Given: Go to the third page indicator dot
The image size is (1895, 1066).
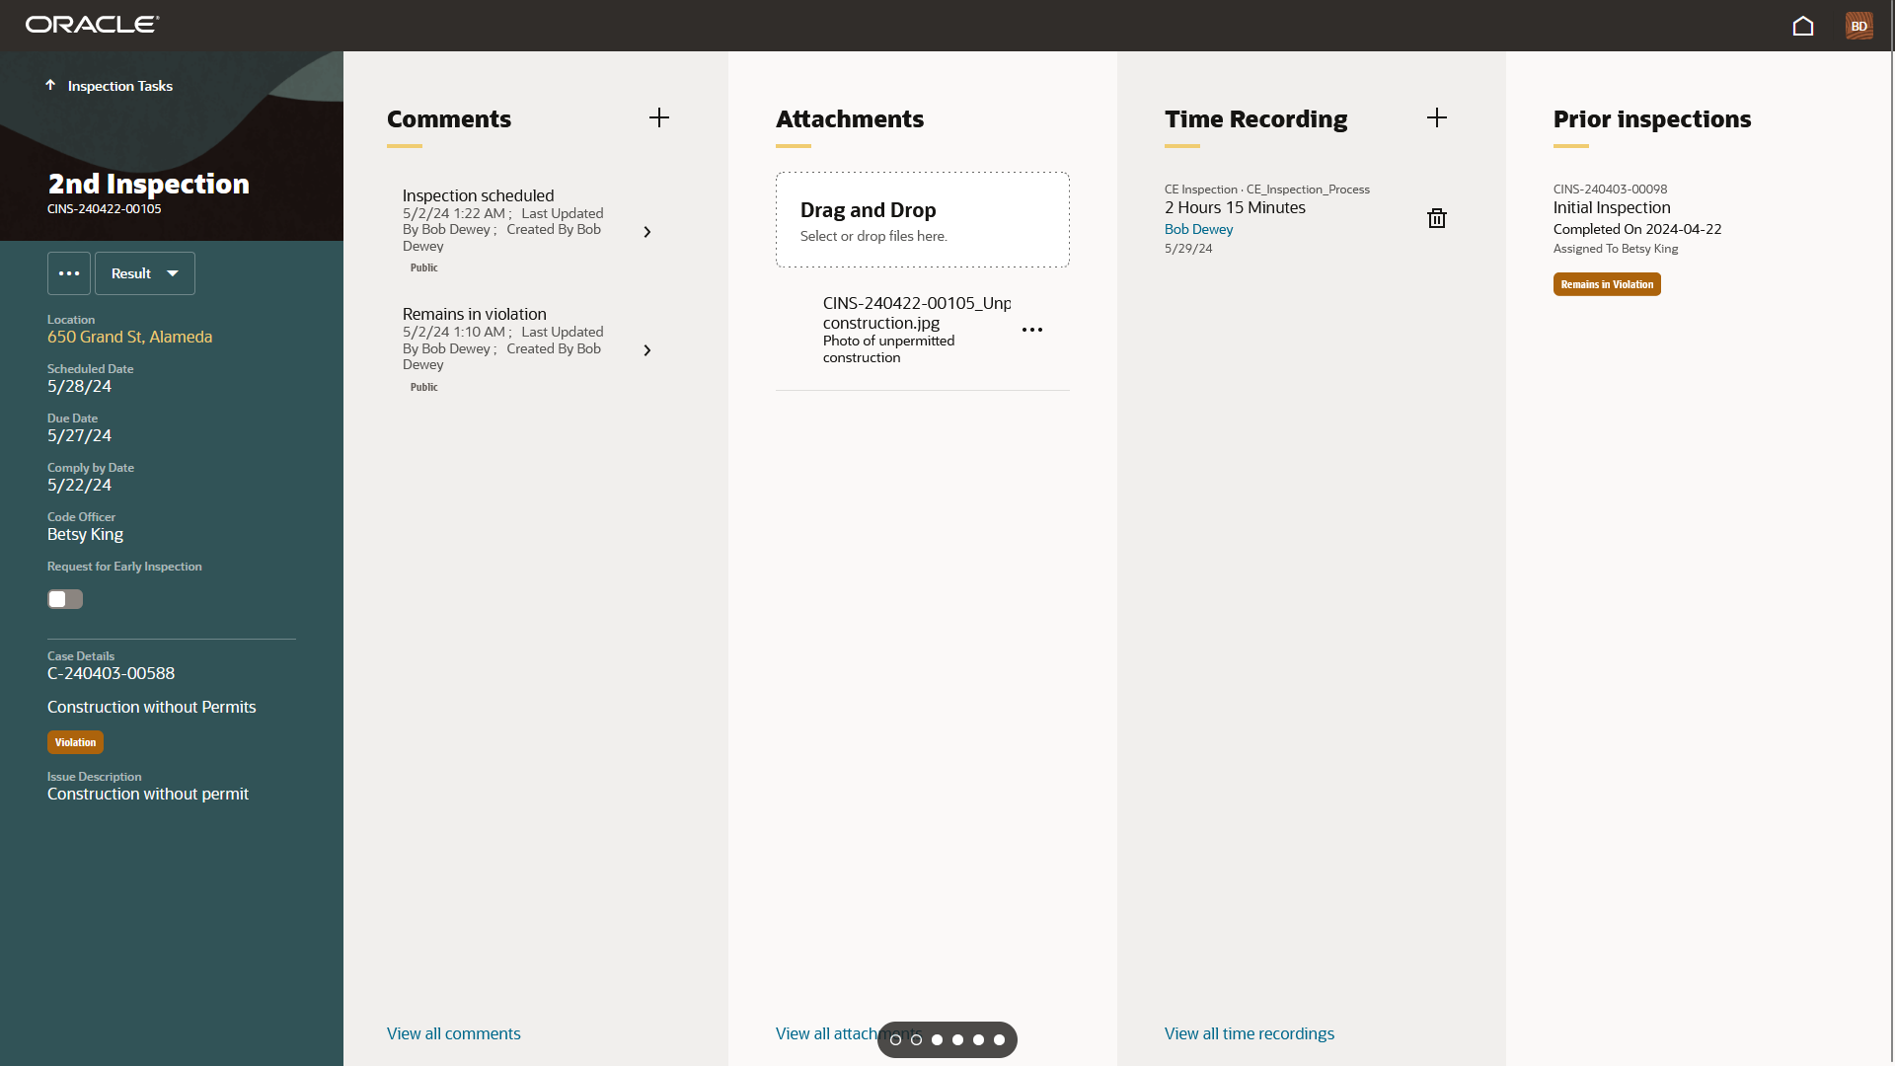Looking at the screenshot, I should [938, 1039].
